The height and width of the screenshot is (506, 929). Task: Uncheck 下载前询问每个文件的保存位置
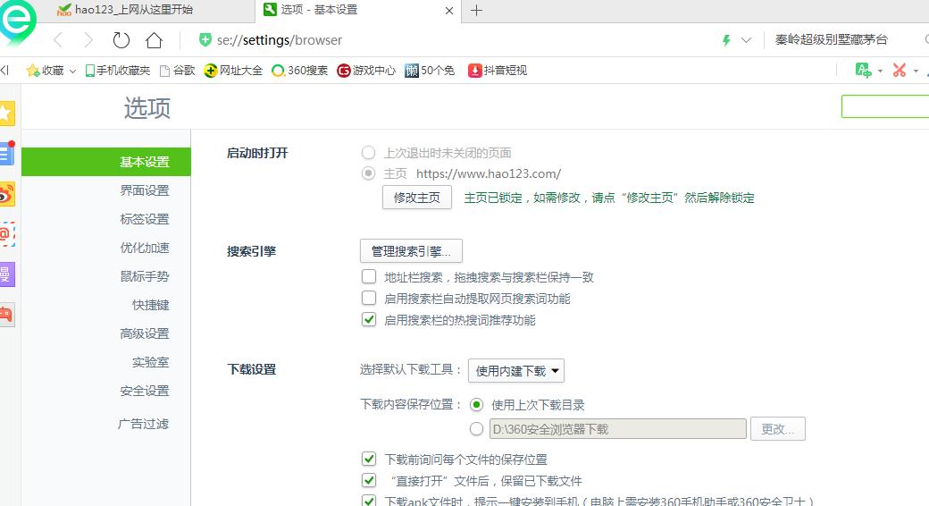click(x=369, y=459)
